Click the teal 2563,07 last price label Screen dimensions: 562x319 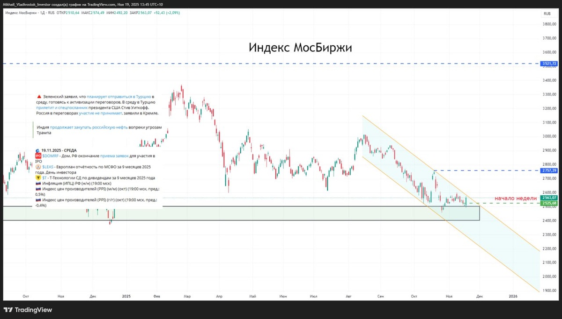click(x=548, y=198)
